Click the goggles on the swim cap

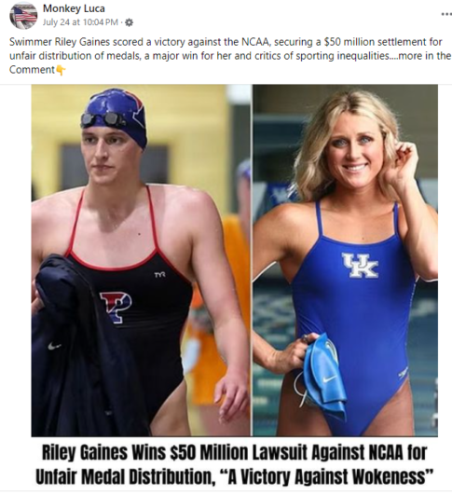pos(104,119)
